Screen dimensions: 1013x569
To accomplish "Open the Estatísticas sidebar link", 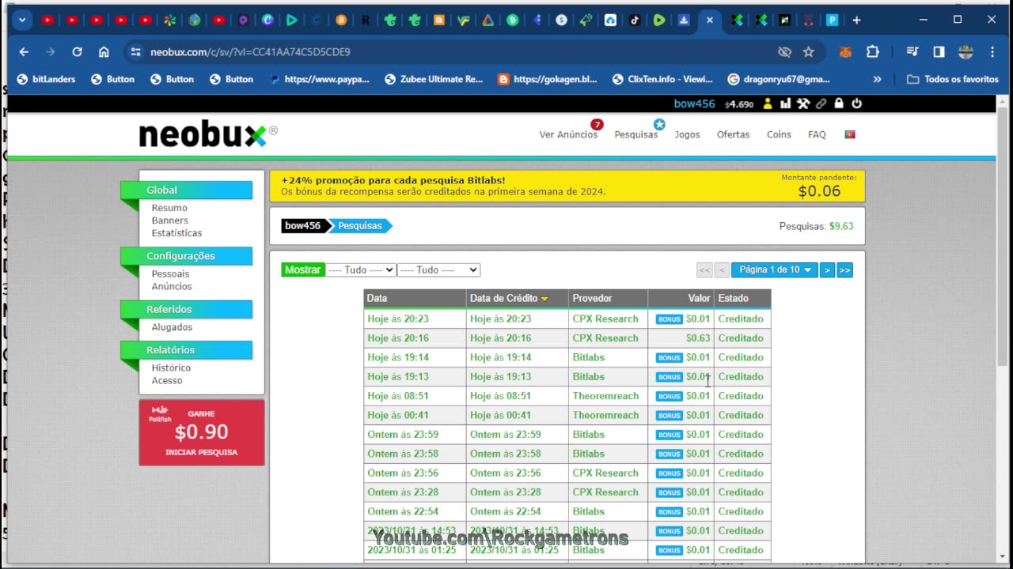I will 176,233.
